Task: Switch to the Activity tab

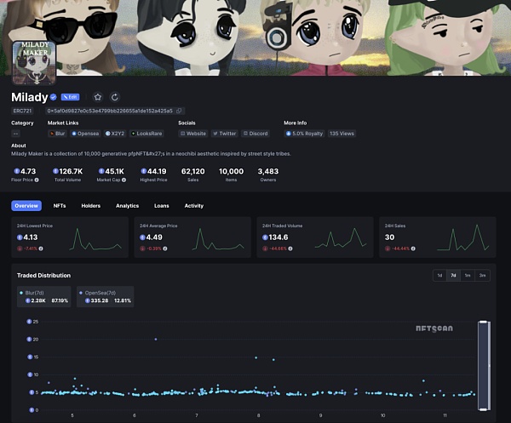Action: click(194, 206)
